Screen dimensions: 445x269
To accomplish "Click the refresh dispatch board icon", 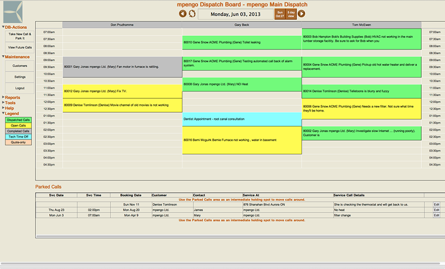I will [192, 14].
